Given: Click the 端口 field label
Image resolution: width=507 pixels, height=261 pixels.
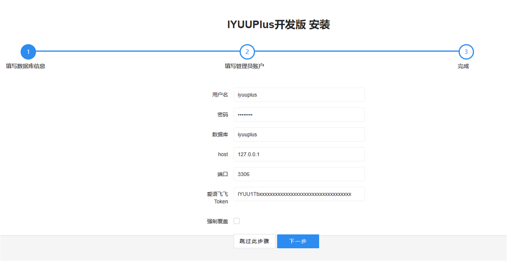Looking at the screenshot, I should (x=223, y=174).
